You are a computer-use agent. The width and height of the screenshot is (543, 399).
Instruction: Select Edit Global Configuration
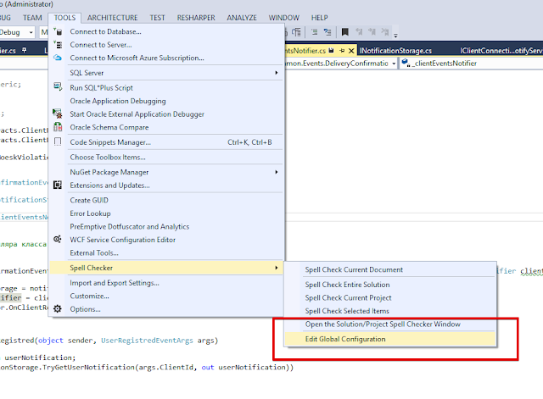point(390,339)
